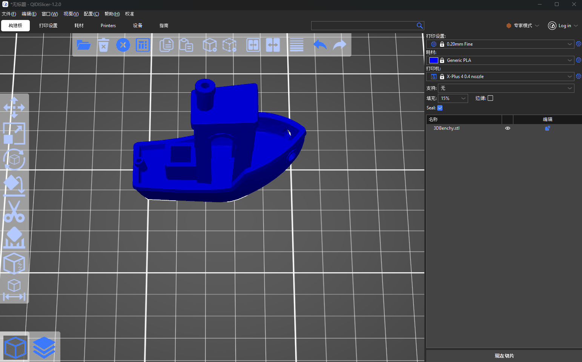Image resolution: width=582 pixels, height=362 pixels.
Task: Open the 文件(F) menu
Action: point(9,14)
